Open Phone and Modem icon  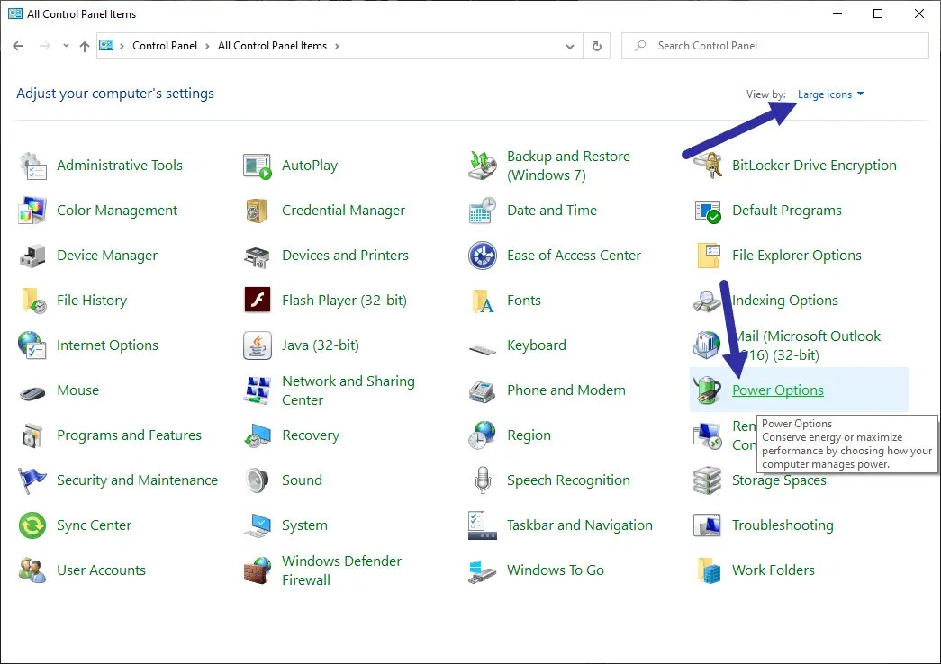click(x=483, y=390)
